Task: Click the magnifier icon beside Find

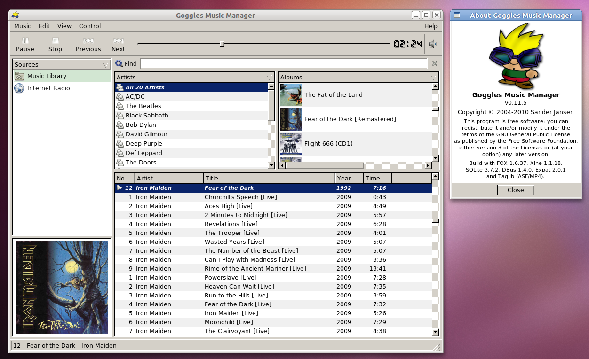Action: click(x=119, y=63)
